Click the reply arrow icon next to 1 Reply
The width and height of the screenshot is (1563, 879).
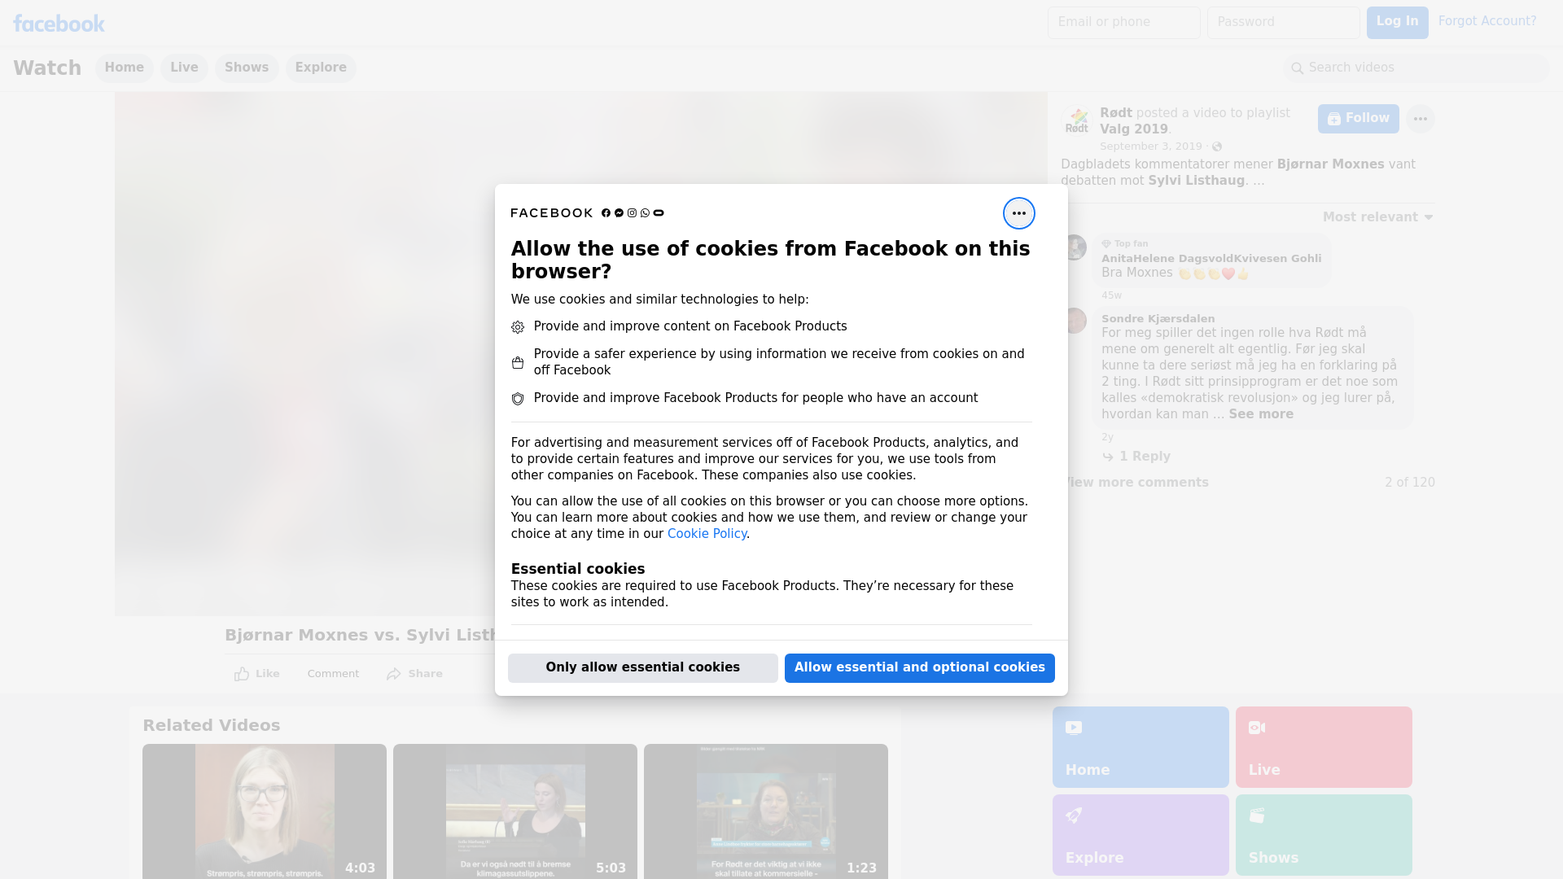pyautogui.click(x=1107, y=457)
